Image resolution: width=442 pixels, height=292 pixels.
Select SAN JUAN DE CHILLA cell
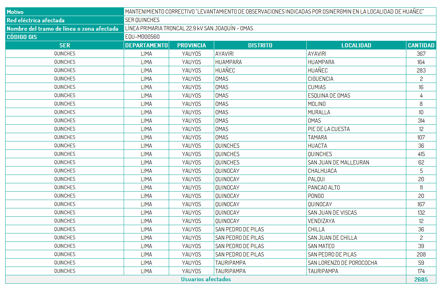(356, 238)
